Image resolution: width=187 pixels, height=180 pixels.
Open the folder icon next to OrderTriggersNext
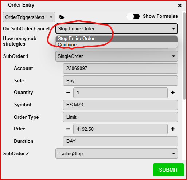pos(62,17)
